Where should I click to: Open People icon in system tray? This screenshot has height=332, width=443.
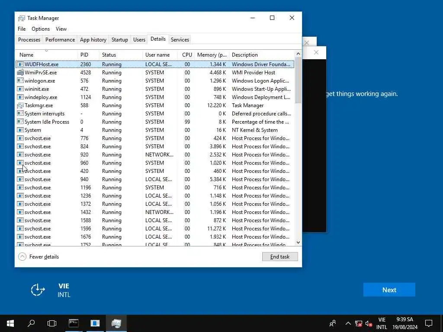click(x=333, y=323)
